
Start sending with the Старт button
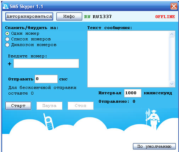[18, 106]
